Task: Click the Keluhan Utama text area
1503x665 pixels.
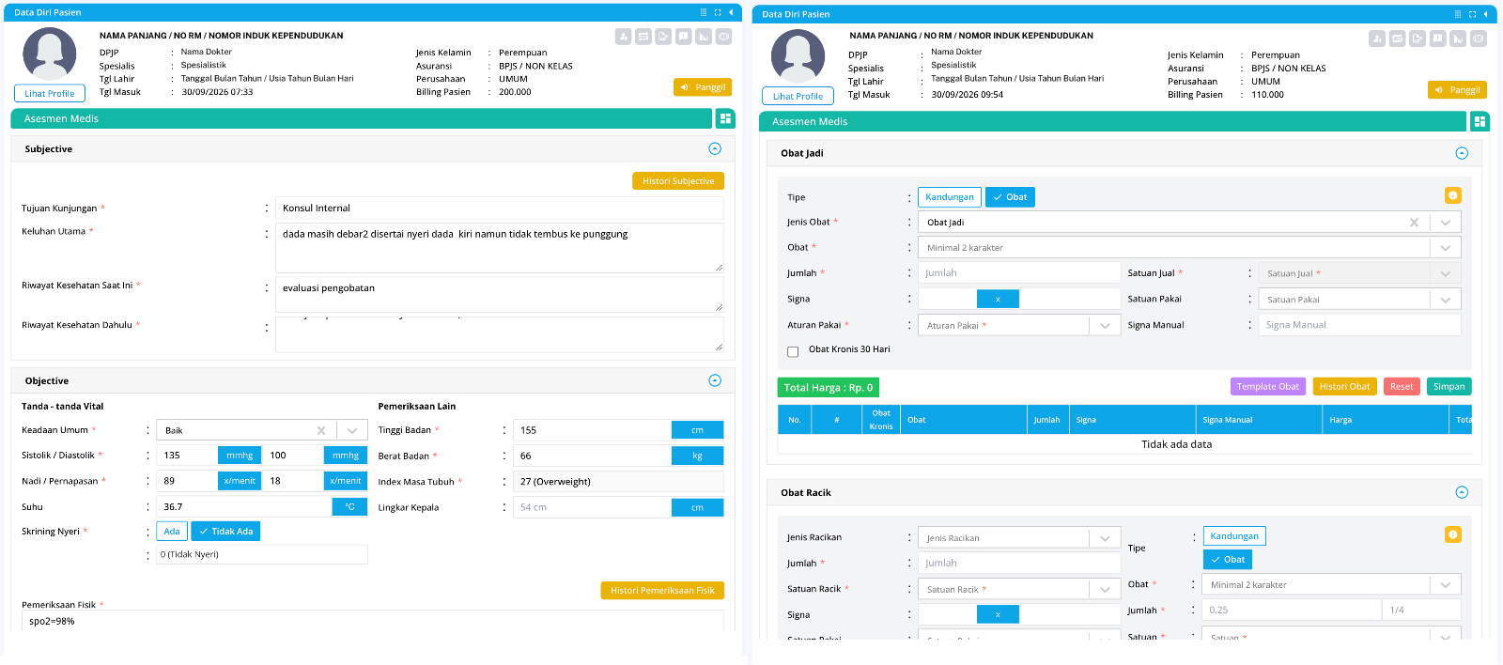Action: pos(500,247)
